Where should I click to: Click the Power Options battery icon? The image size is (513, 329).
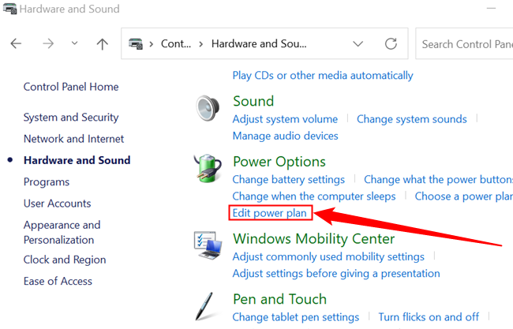(x=208, y=169)
